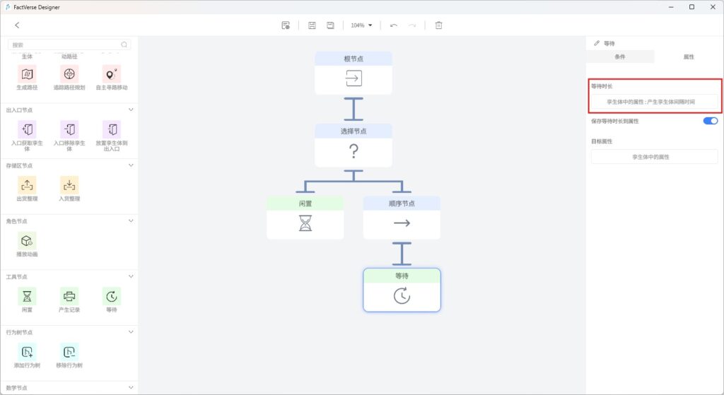
Task: Click the 产生记录 tool node icon
Action: click(69, 296)
